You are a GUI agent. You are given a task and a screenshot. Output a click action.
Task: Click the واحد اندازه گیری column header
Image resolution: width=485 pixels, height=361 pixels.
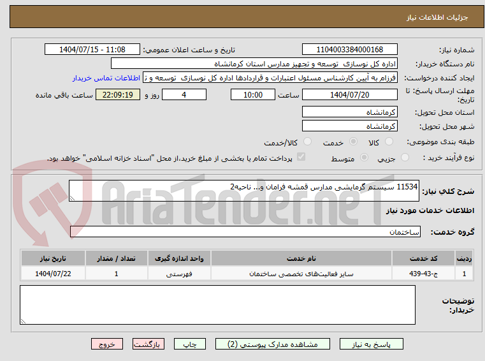tap(179, 258)
